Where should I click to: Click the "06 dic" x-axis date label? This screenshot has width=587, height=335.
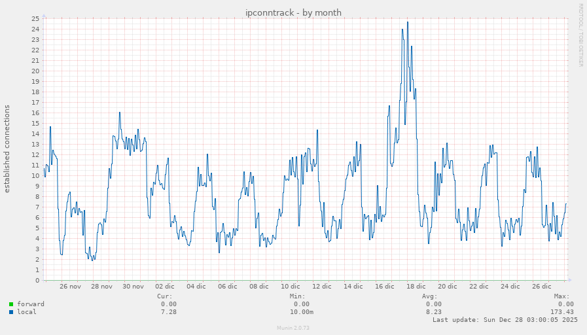(228, 287)
